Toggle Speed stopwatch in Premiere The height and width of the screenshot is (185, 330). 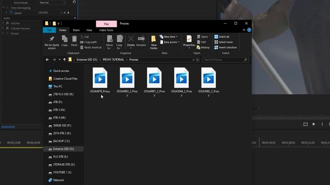11,13
